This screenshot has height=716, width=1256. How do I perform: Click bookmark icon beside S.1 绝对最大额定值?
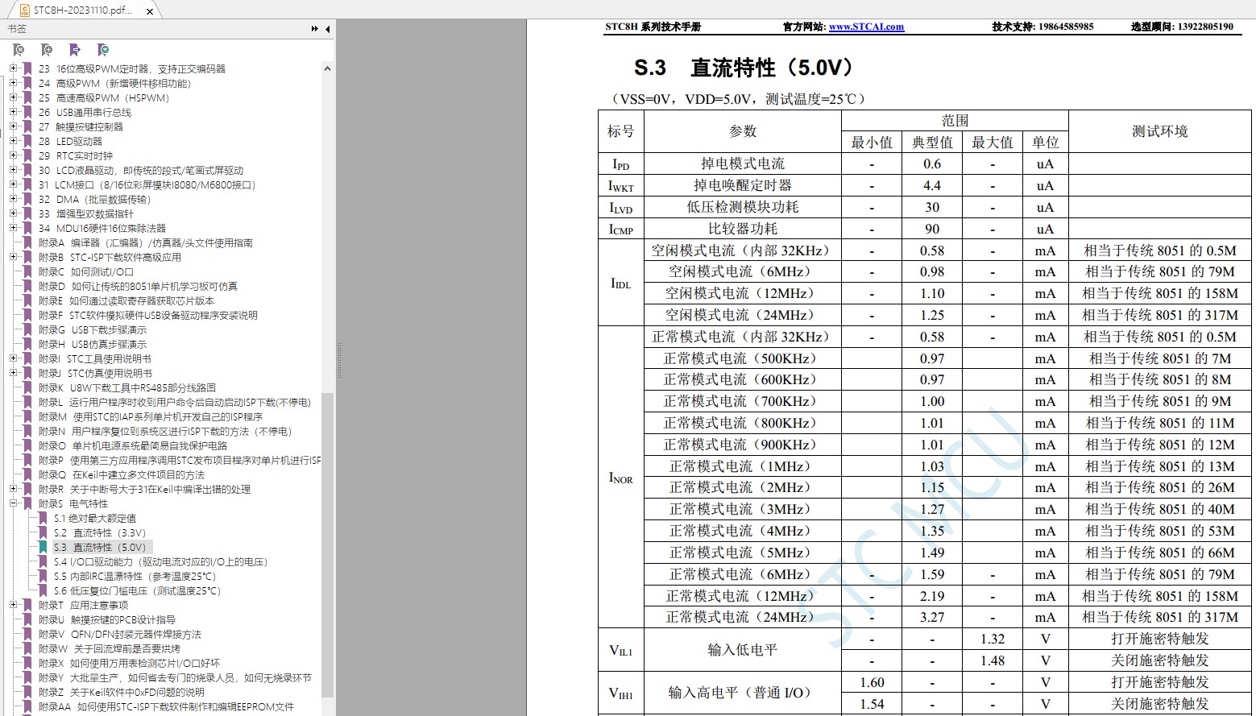[x=44, y=518]
